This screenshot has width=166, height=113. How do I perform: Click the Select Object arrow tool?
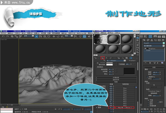click(37, 36)
